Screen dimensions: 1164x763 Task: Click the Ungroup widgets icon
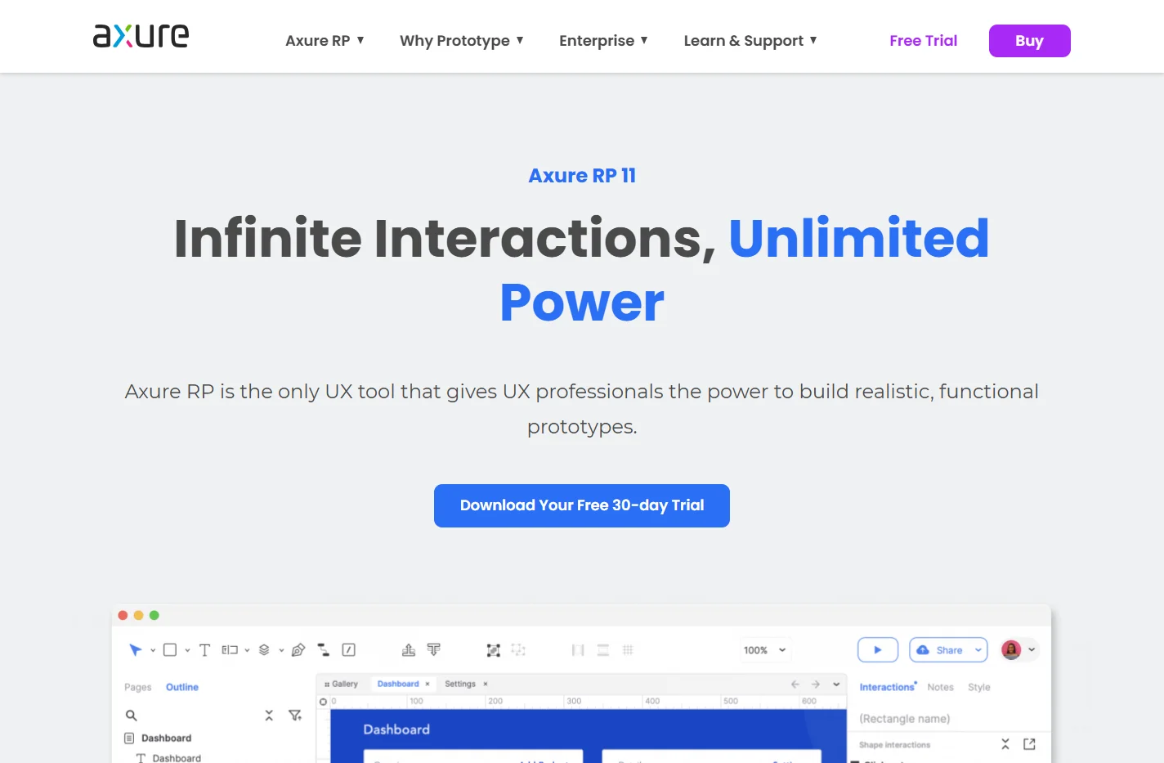(x=518, y=650)
